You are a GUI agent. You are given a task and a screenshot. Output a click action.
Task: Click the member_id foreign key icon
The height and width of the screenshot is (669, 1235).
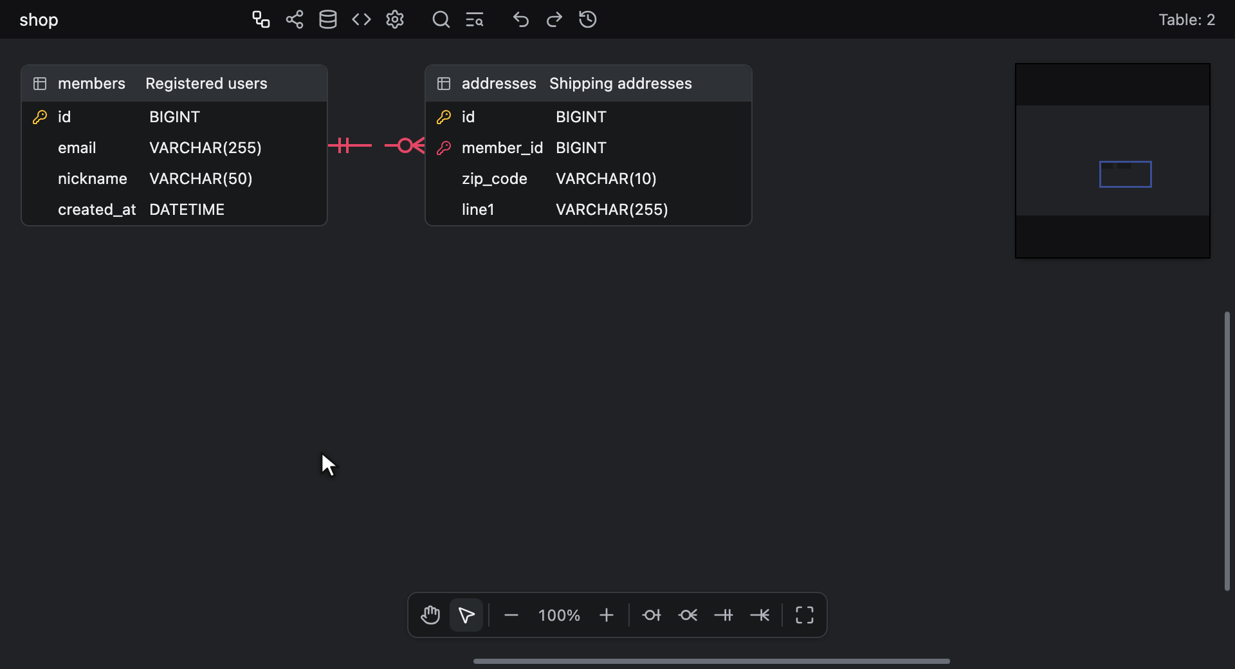click(444, 148)
